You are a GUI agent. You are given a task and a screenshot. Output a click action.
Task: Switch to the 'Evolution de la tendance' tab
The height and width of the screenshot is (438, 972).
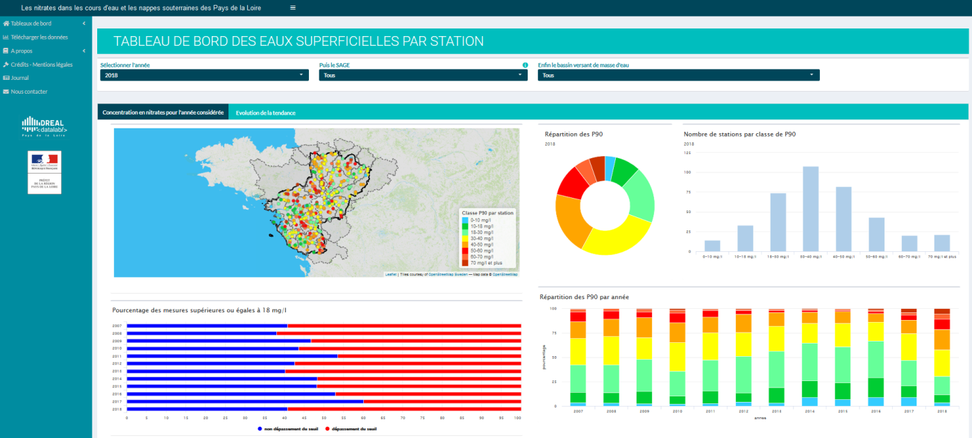tap(265, 112)
